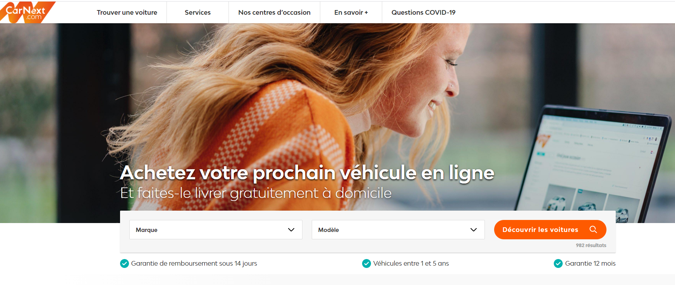Click the CarNext.com logo
The width and height of the screenshot is (675, 285).
(26, 12)
